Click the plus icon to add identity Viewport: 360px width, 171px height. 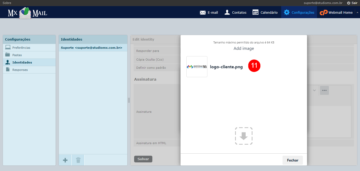[65, 160]
